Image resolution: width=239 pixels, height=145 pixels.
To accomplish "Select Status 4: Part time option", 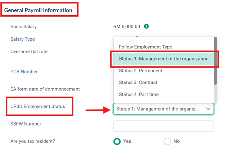I will 139,94.
